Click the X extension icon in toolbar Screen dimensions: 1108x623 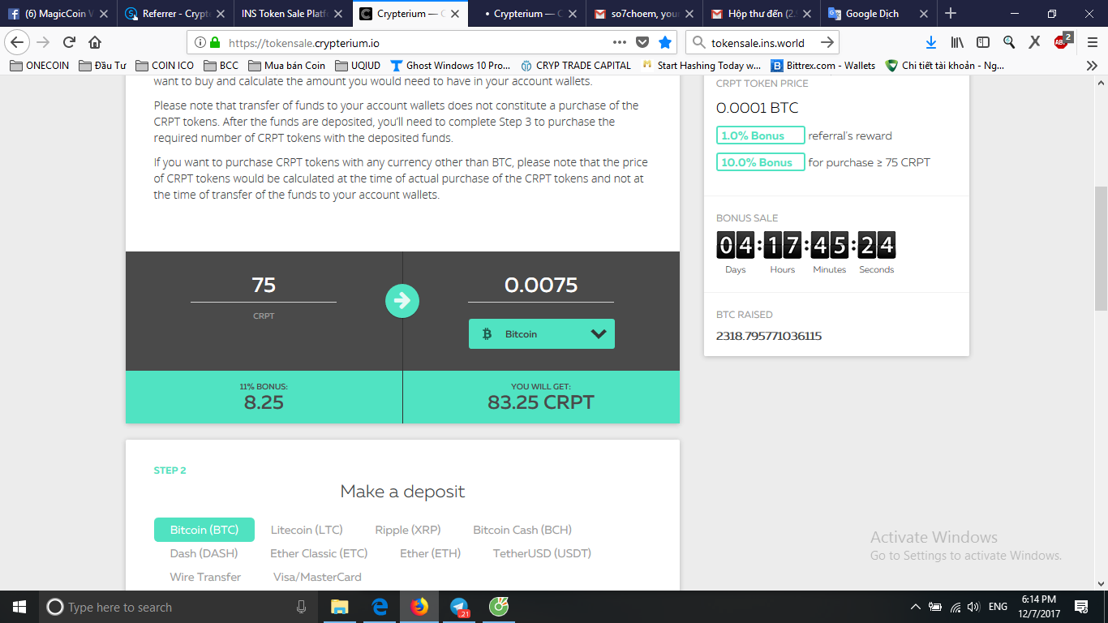pos(1035,43)
